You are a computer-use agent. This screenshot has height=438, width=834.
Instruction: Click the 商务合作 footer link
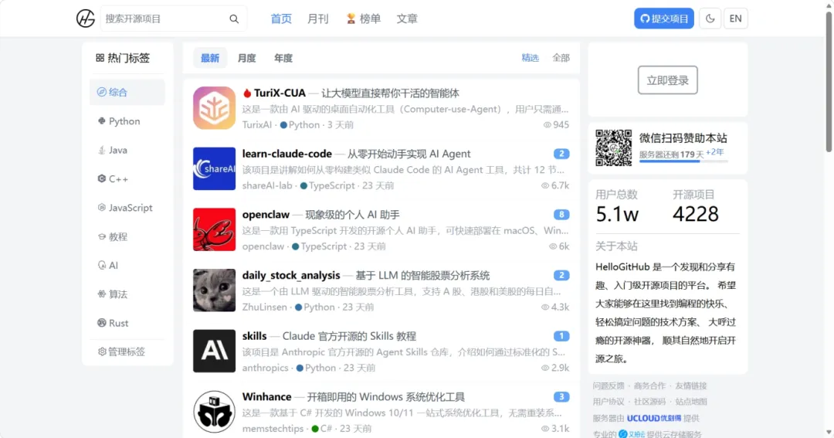pos(649,385)
